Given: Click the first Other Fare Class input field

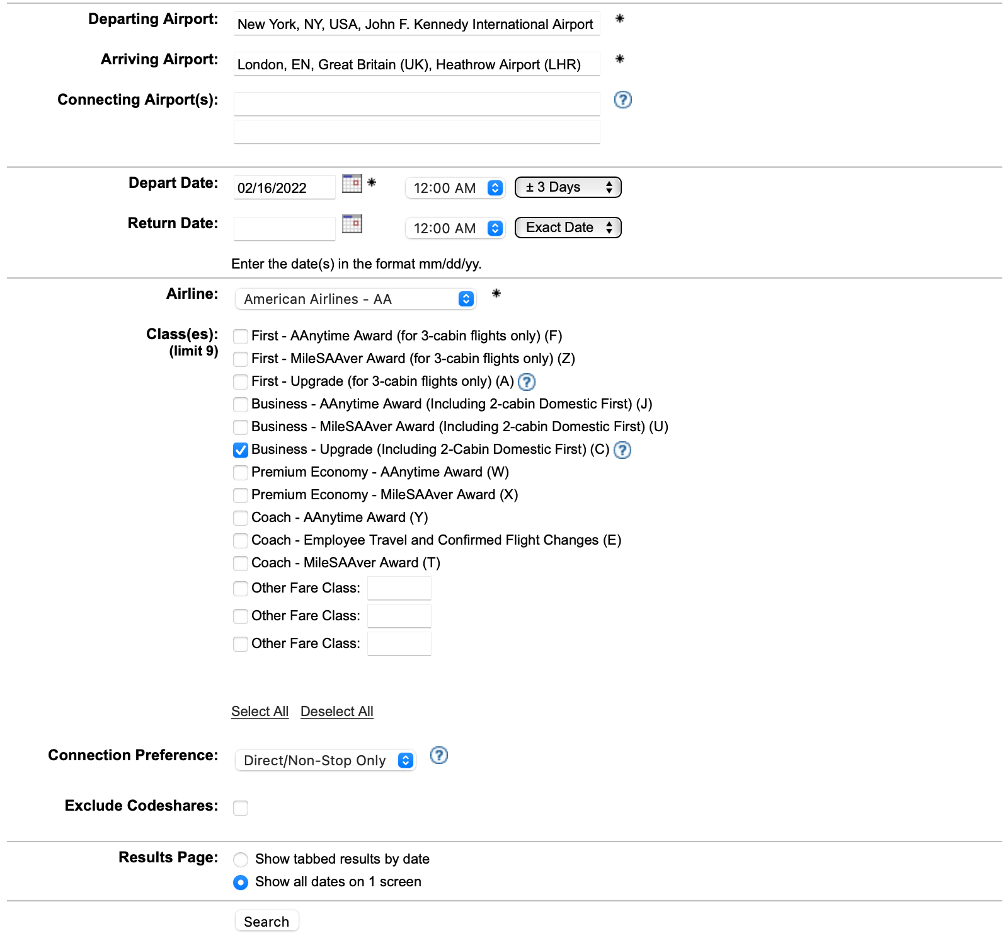Looking at the screenshot, I should tap(399, 588).
